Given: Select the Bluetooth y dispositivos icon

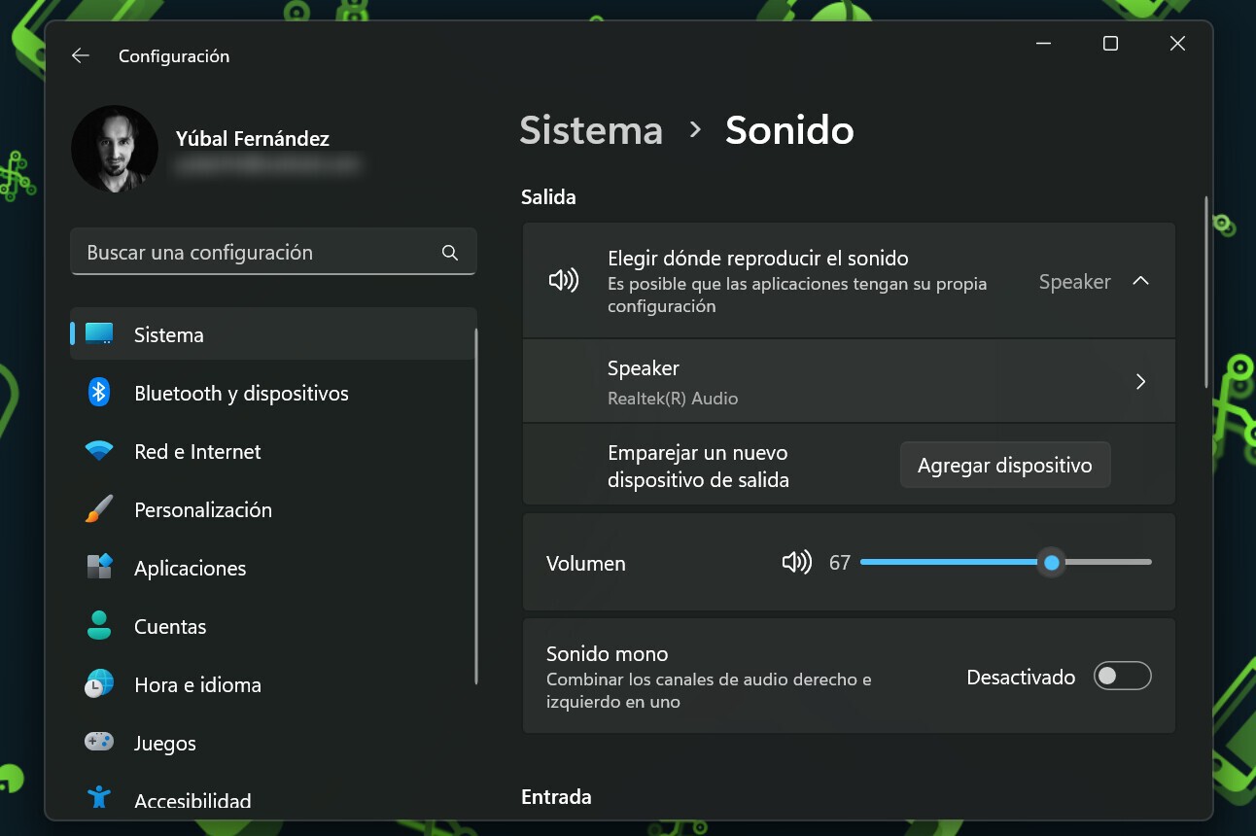Looking at the screenshot, I should point(98,393).
